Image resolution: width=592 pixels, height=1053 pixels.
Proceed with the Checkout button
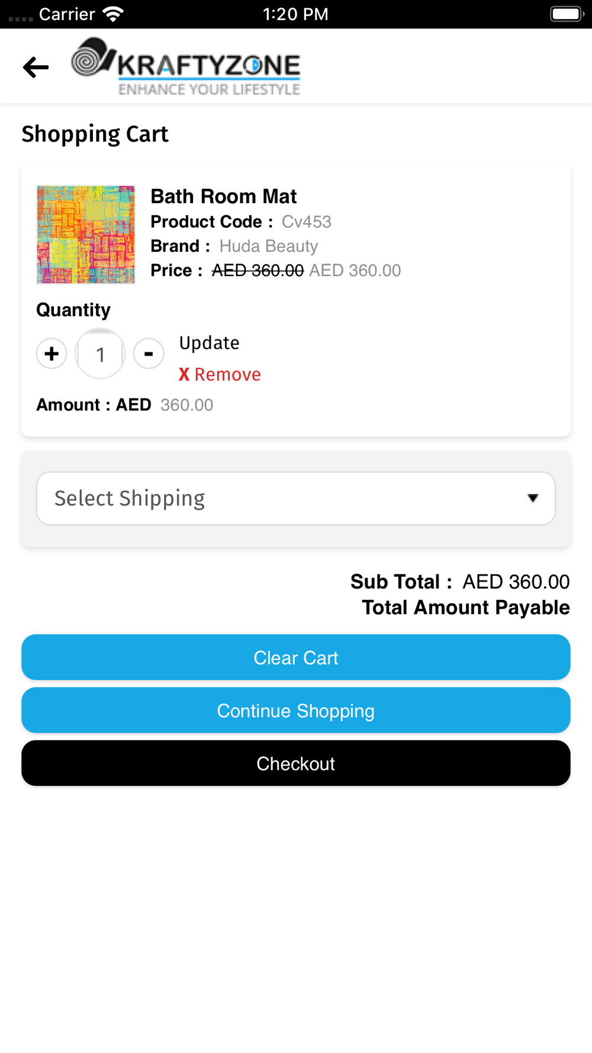pos(296,763)
